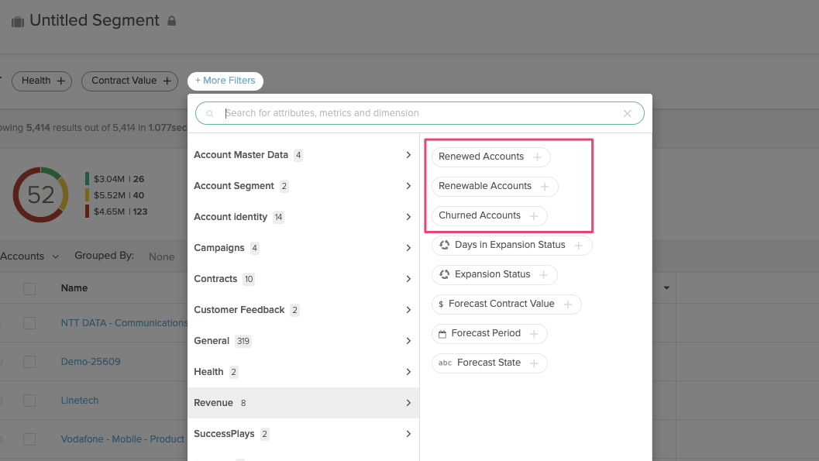Screen dimensions: 819x461
Task: Click the cycle icon on Days in Expansion Status
Action: (x=445, y=245)
